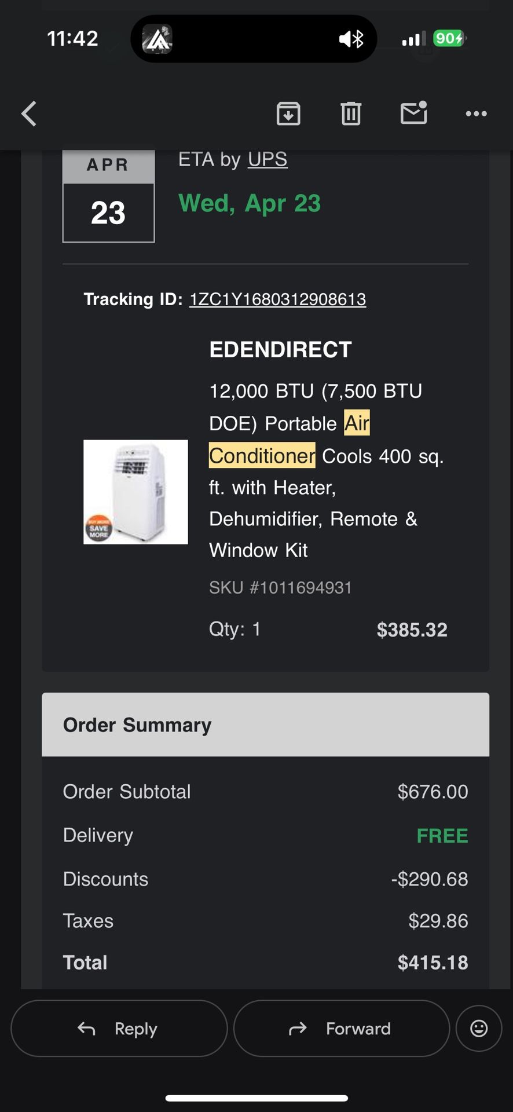Tap the highlighted Air Conditioner product title
The image size is (513, 1112).
(x=290, y=440)
